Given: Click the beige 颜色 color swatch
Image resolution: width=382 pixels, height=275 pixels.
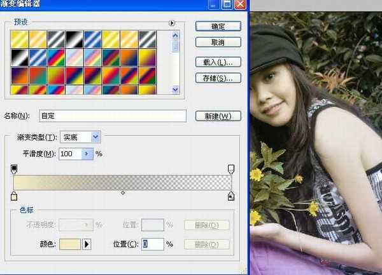Looking at the screenshot, I should coord(69,244).
